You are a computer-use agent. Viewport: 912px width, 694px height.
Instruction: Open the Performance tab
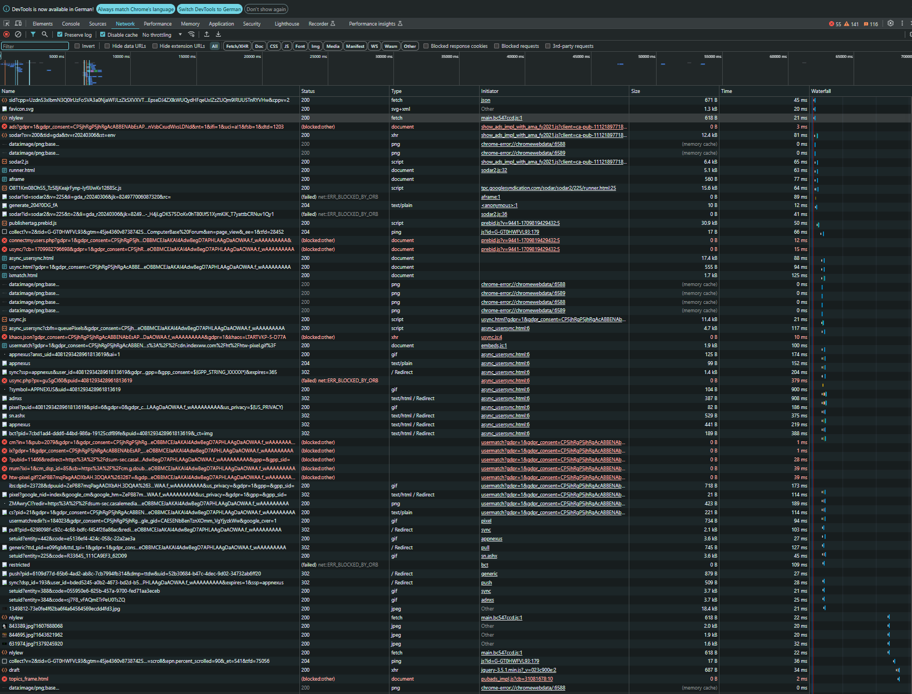point(157,24)
